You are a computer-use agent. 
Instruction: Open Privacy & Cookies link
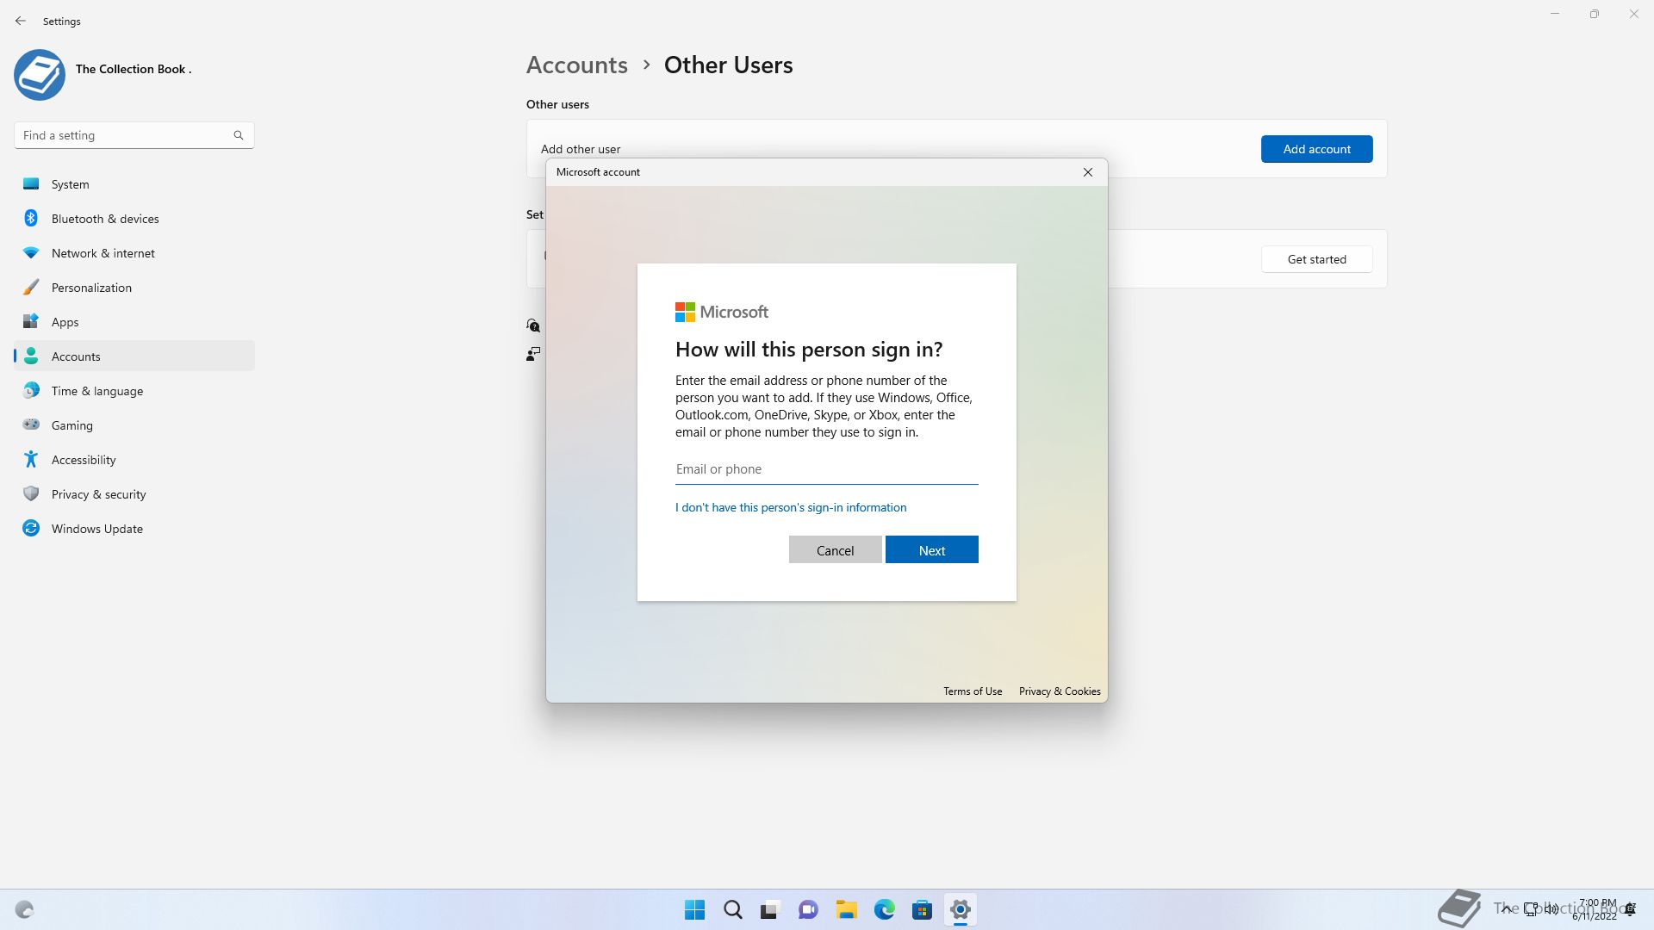tap(1060, 691)
